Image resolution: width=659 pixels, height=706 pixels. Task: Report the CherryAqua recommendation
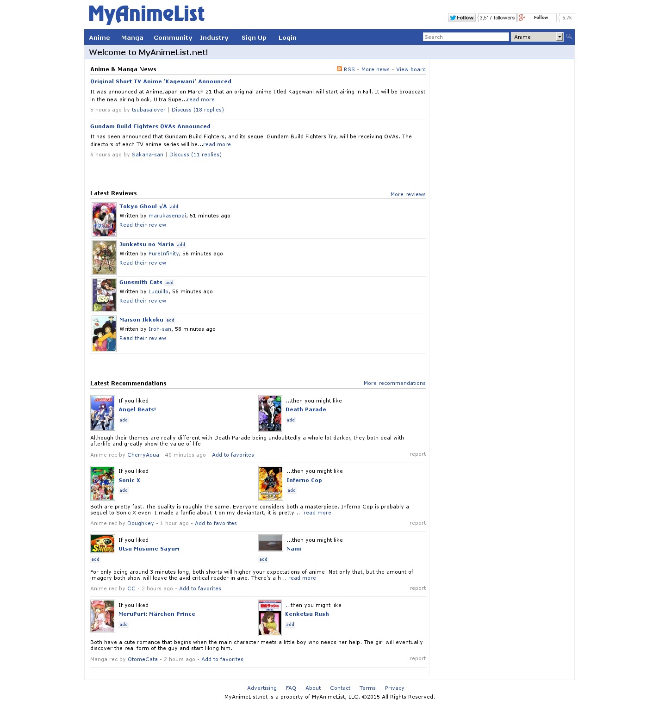(417, 454)
